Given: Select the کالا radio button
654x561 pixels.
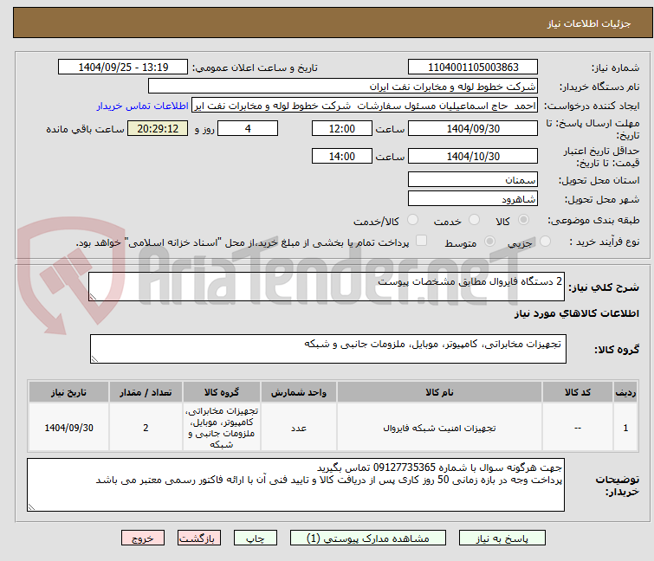Looking at the screenshot, I should 523,220.
